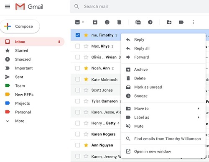The image size is (209, 162).
Task: Check the Scott Jones email checkbox
Action: coord(78,90)
